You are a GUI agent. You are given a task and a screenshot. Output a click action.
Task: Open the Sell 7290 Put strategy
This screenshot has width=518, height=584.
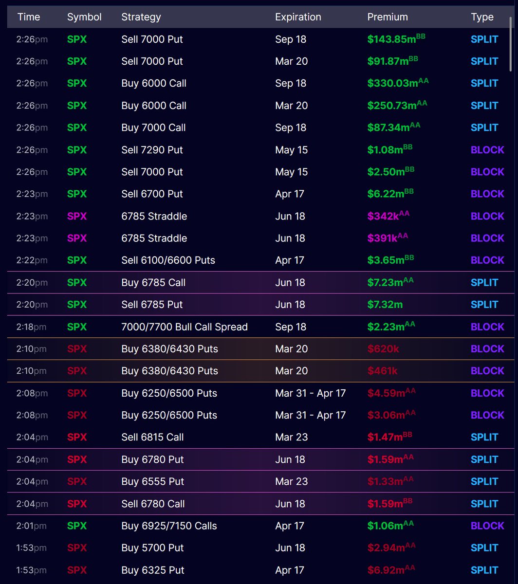coord(152,150)
